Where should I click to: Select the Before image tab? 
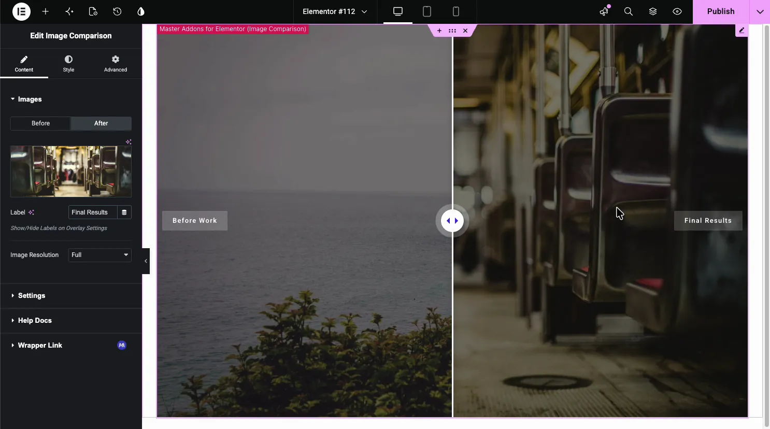[x=40, y=123]
